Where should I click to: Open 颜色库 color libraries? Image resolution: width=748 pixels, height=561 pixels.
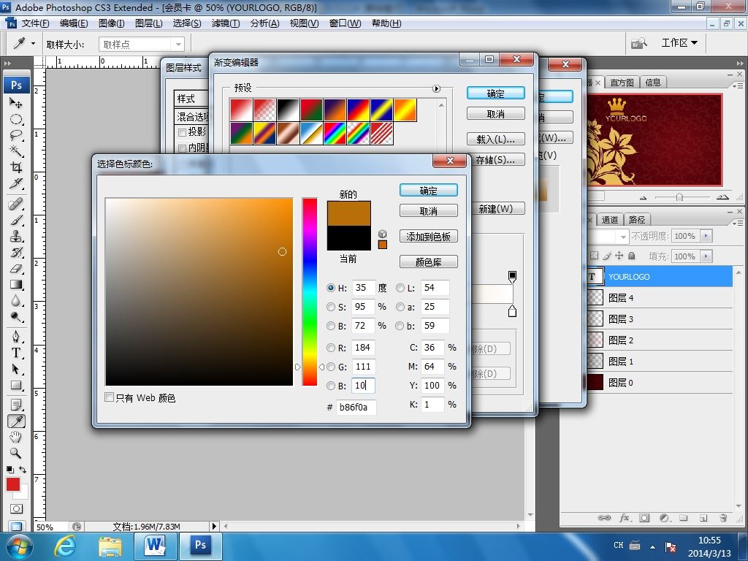click(x=428, y=262)
